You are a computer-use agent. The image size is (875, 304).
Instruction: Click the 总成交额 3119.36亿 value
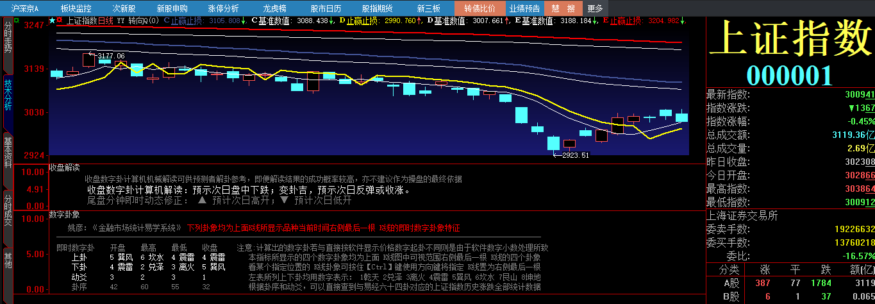(853, 135)
